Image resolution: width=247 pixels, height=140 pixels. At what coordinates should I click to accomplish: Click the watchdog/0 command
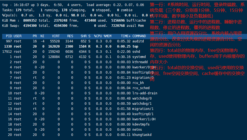(142, 98)
